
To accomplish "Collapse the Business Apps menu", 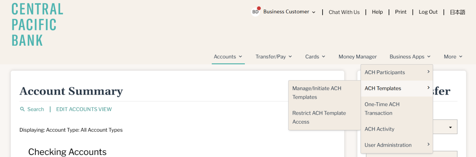I will (x=410, y=57).
